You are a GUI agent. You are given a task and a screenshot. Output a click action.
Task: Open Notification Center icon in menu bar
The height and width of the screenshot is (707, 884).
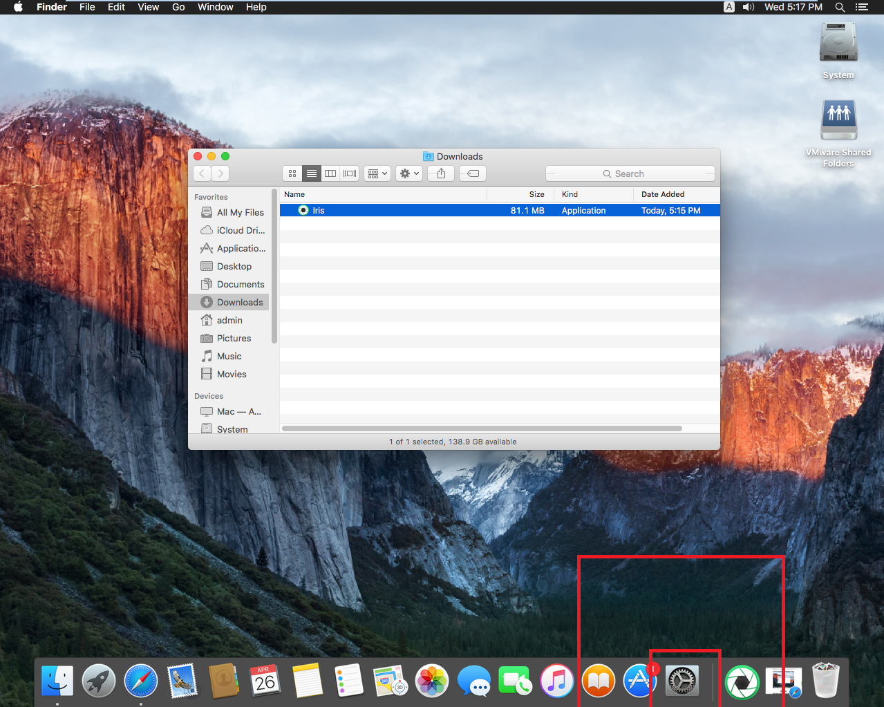click(861, 7)
